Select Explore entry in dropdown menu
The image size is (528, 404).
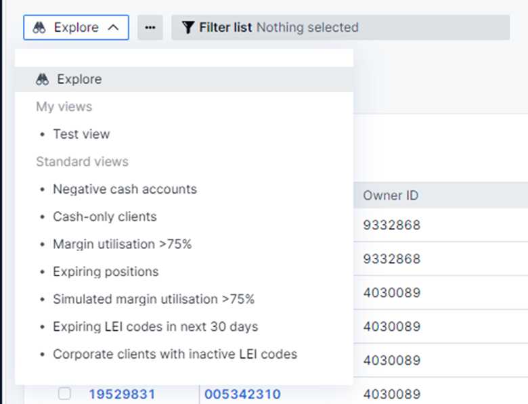[79, 79]
